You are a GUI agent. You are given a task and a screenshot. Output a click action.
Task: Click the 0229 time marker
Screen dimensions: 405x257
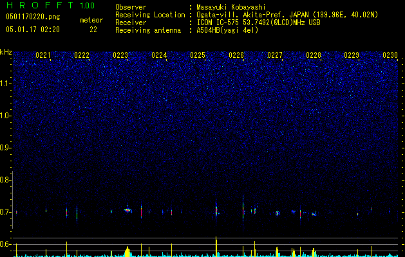pos(352,55)
